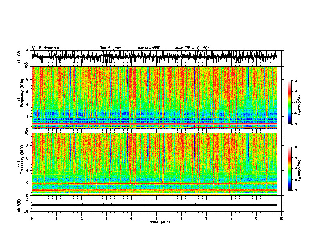Click the "-3" label on ch.2 color bar
The image size is (317, 245).
tap(295, 147)
